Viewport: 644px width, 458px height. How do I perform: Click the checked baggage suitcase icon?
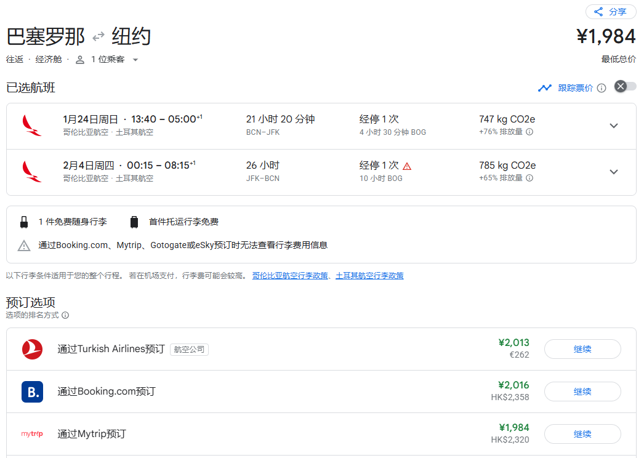click(x=134, y=222)
